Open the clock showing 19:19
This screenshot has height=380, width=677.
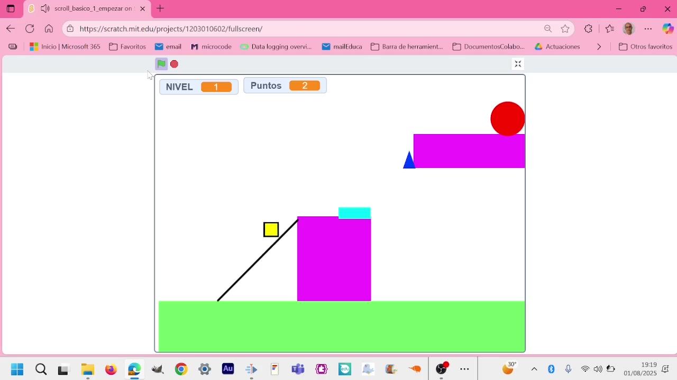(640, 369)
